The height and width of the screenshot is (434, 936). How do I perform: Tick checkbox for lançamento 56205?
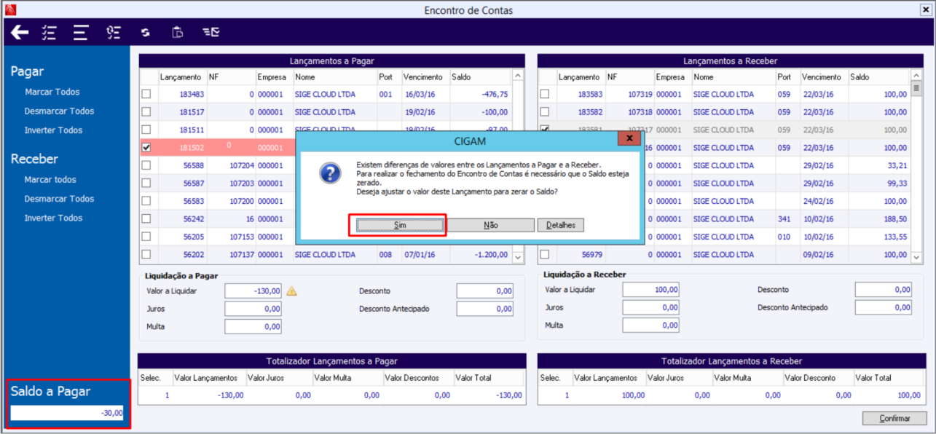[146, 237]
